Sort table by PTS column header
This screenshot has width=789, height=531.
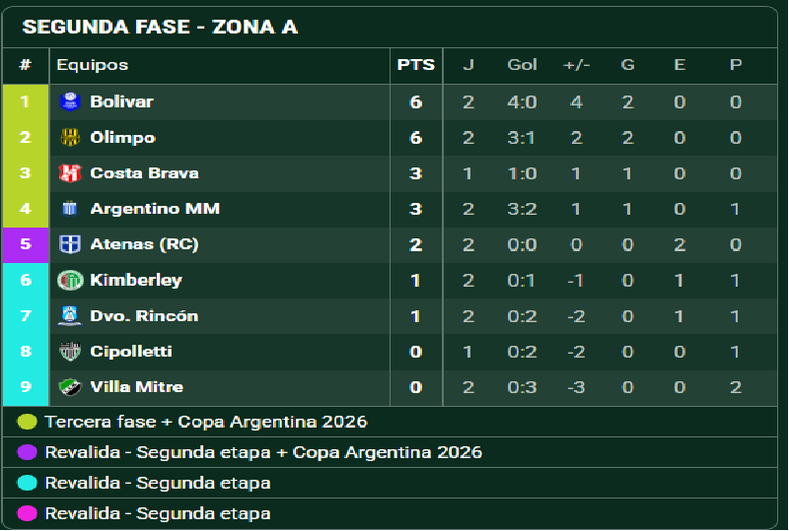(415, 65)
